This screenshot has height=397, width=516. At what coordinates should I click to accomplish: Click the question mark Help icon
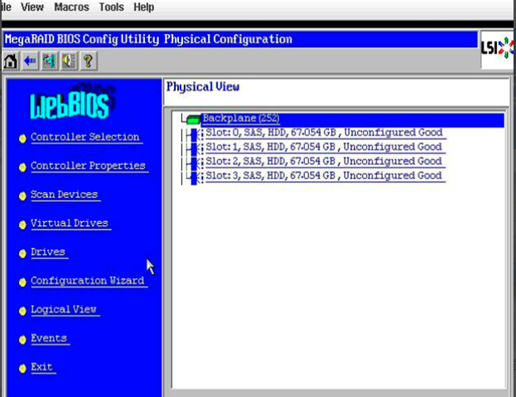(88, 61)
